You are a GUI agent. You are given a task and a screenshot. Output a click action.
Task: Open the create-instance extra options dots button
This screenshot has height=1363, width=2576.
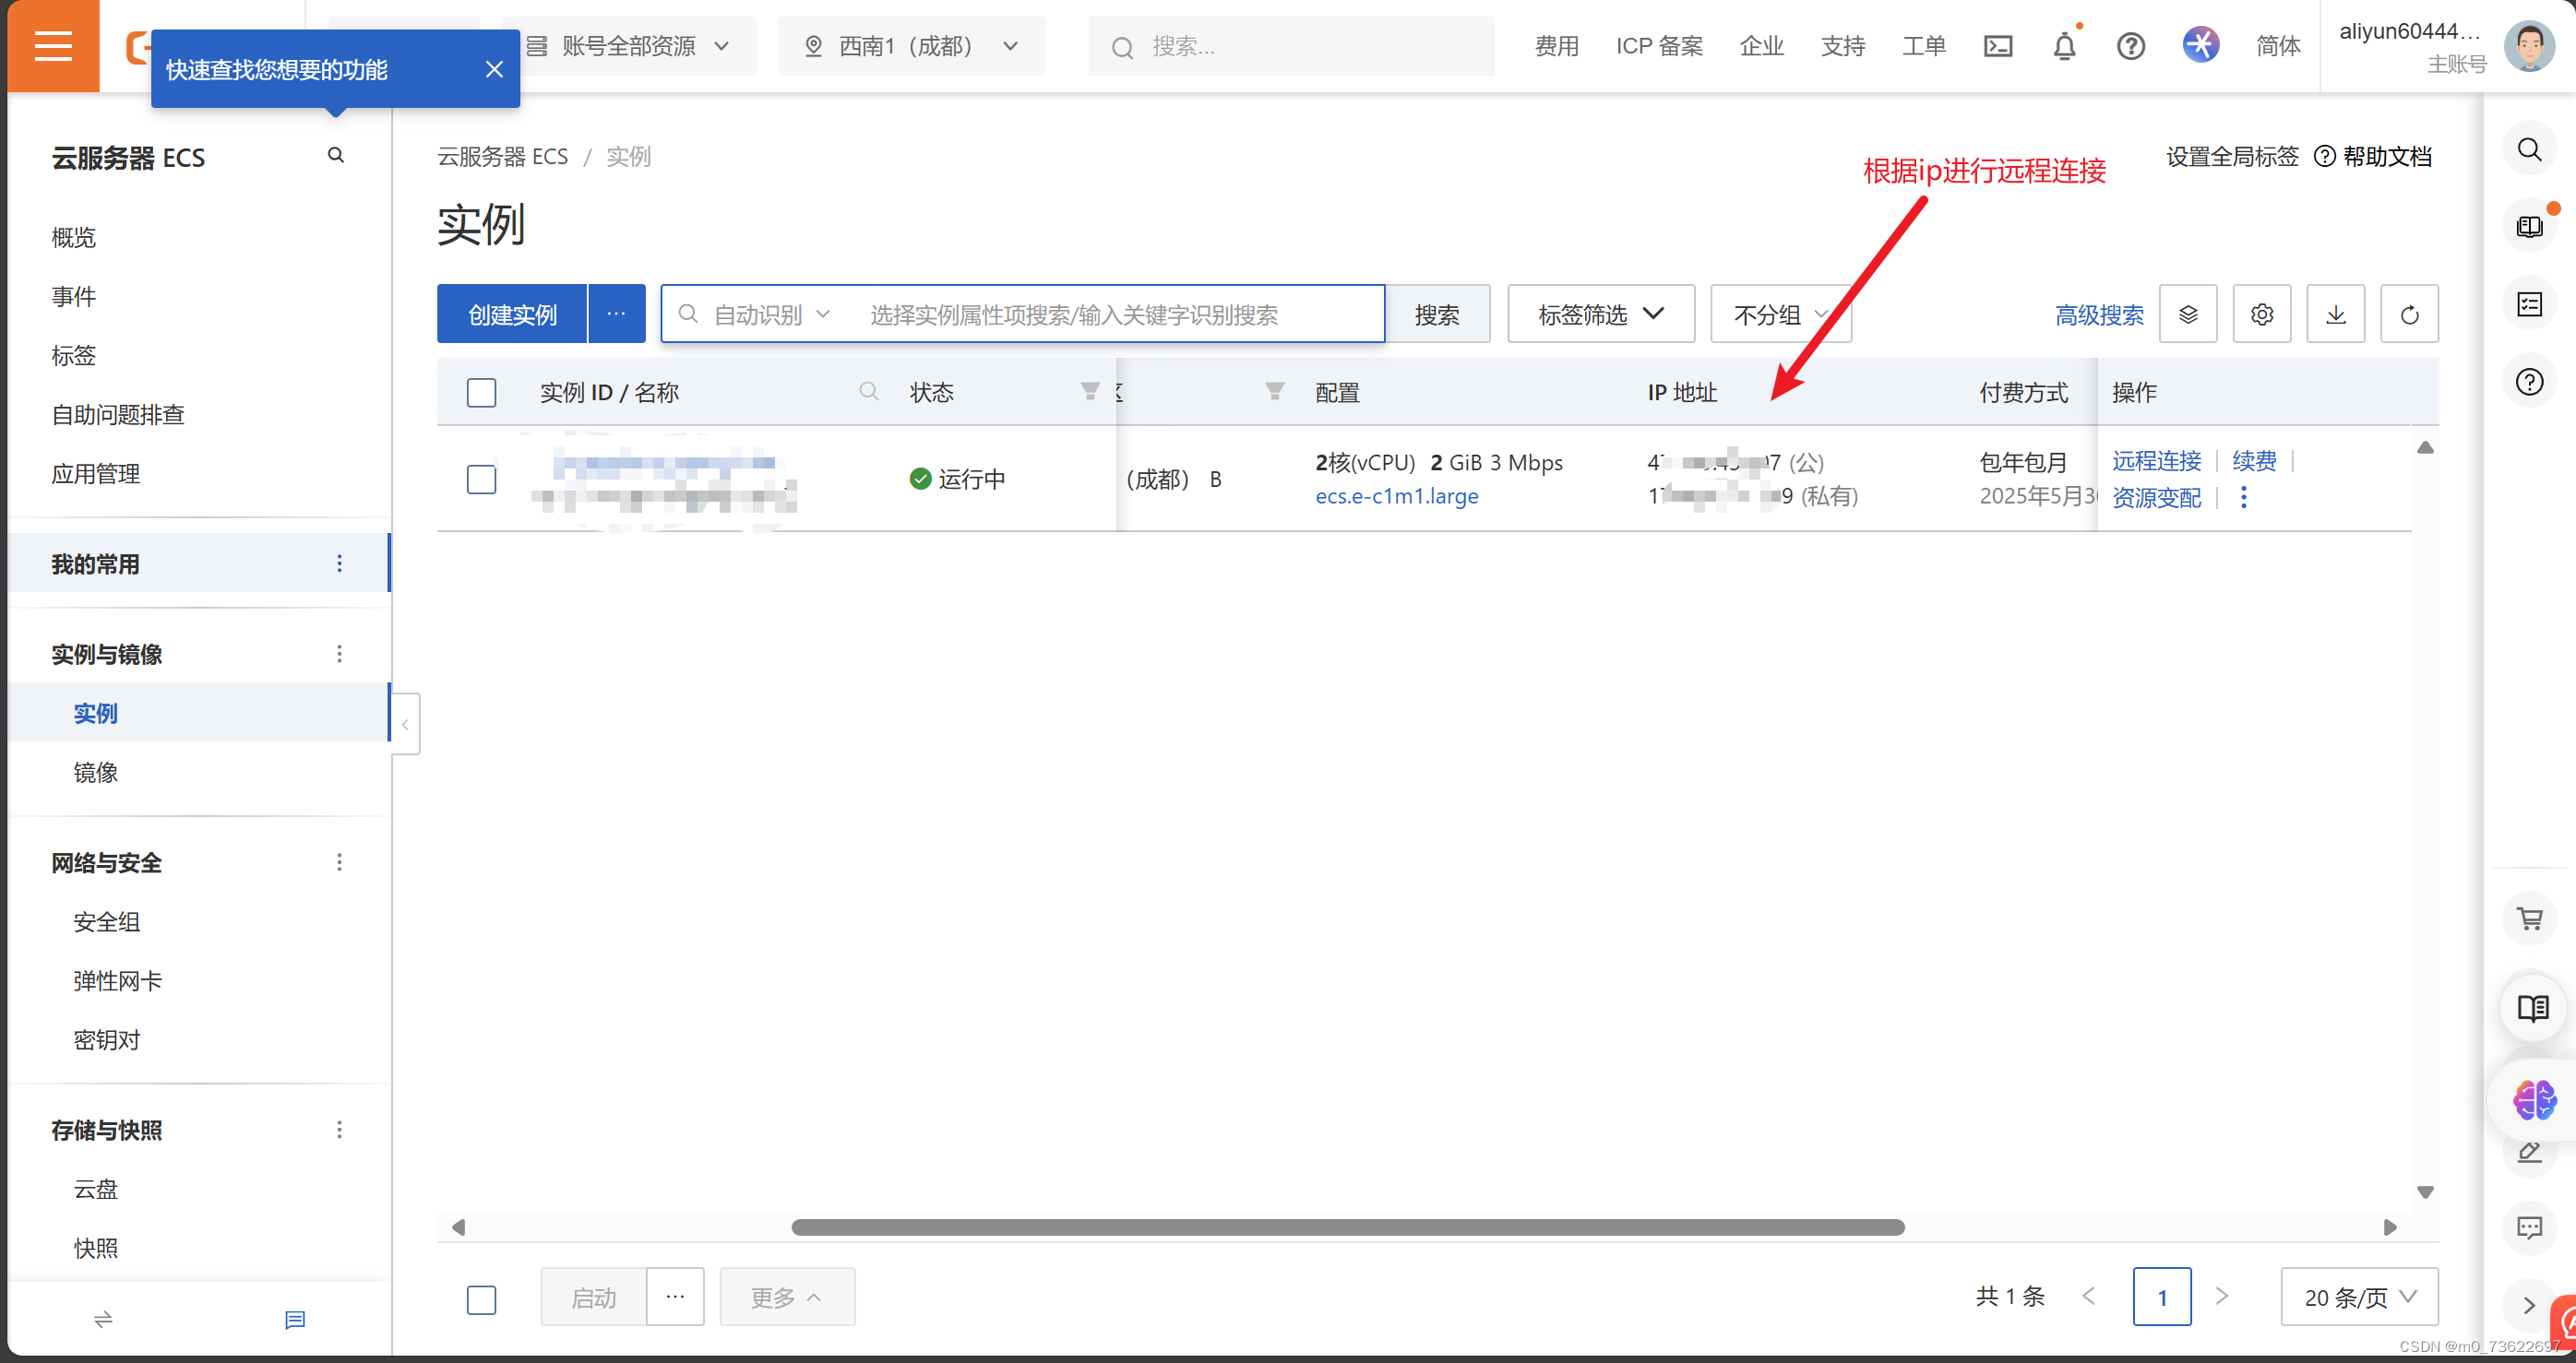[616, 314]
